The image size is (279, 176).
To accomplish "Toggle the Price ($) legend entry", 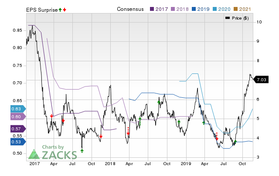I will (238, 18).
